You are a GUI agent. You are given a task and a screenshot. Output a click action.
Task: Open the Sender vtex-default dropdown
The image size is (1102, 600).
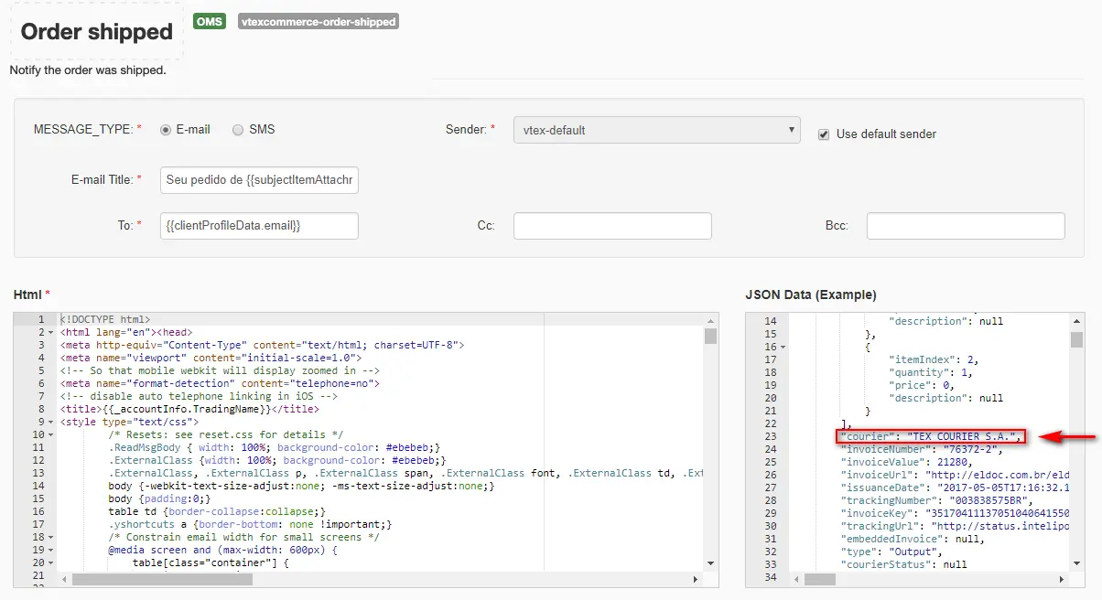coord(656,130)
